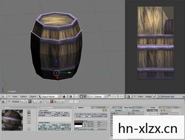Click the Col color button
This screenshot has width=185, height=140.
click(x=85, y=122)
